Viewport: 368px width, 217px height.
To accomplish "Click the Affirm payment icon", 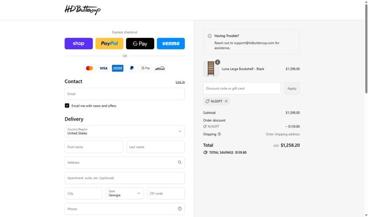I will (160, 68).
